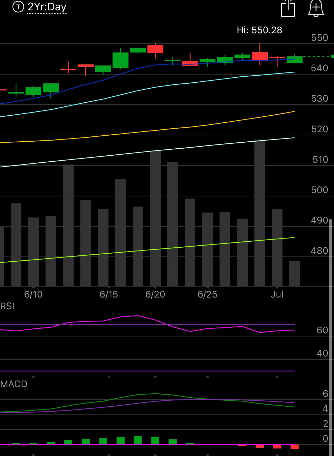Tap the 530 price axis label
The height and width of the screenshot is (456, 334).
(320, 99)
